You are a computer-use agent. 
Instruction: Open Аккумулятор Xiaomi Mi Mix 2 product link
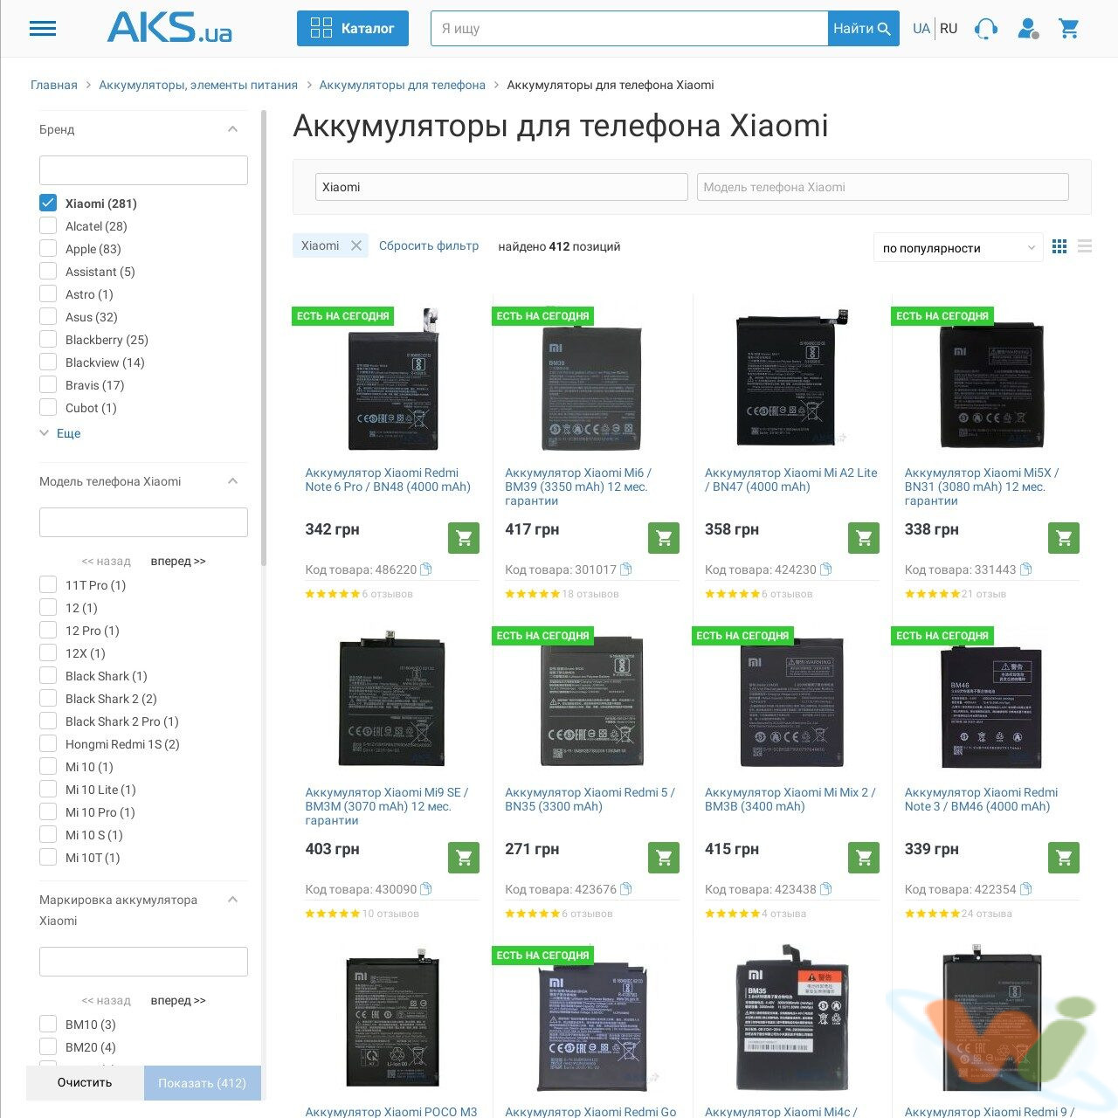coord(790,799)
